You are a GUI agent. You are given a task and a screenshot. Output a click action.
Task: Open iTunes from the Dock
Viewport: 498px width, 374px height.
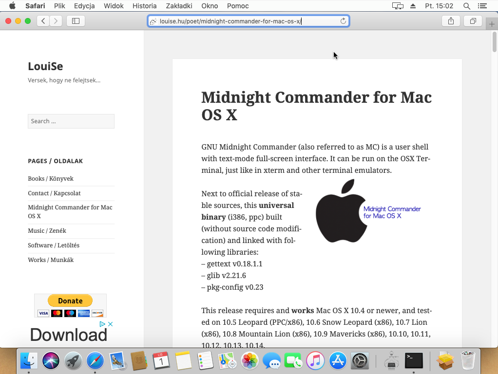(315, 361)
